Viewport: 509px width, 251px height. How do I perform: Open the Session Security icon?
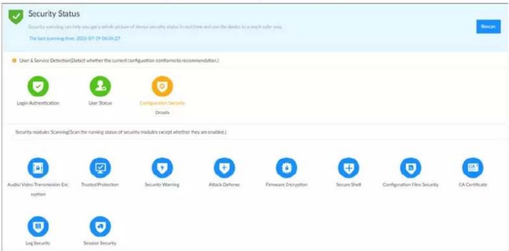(100, 226)
